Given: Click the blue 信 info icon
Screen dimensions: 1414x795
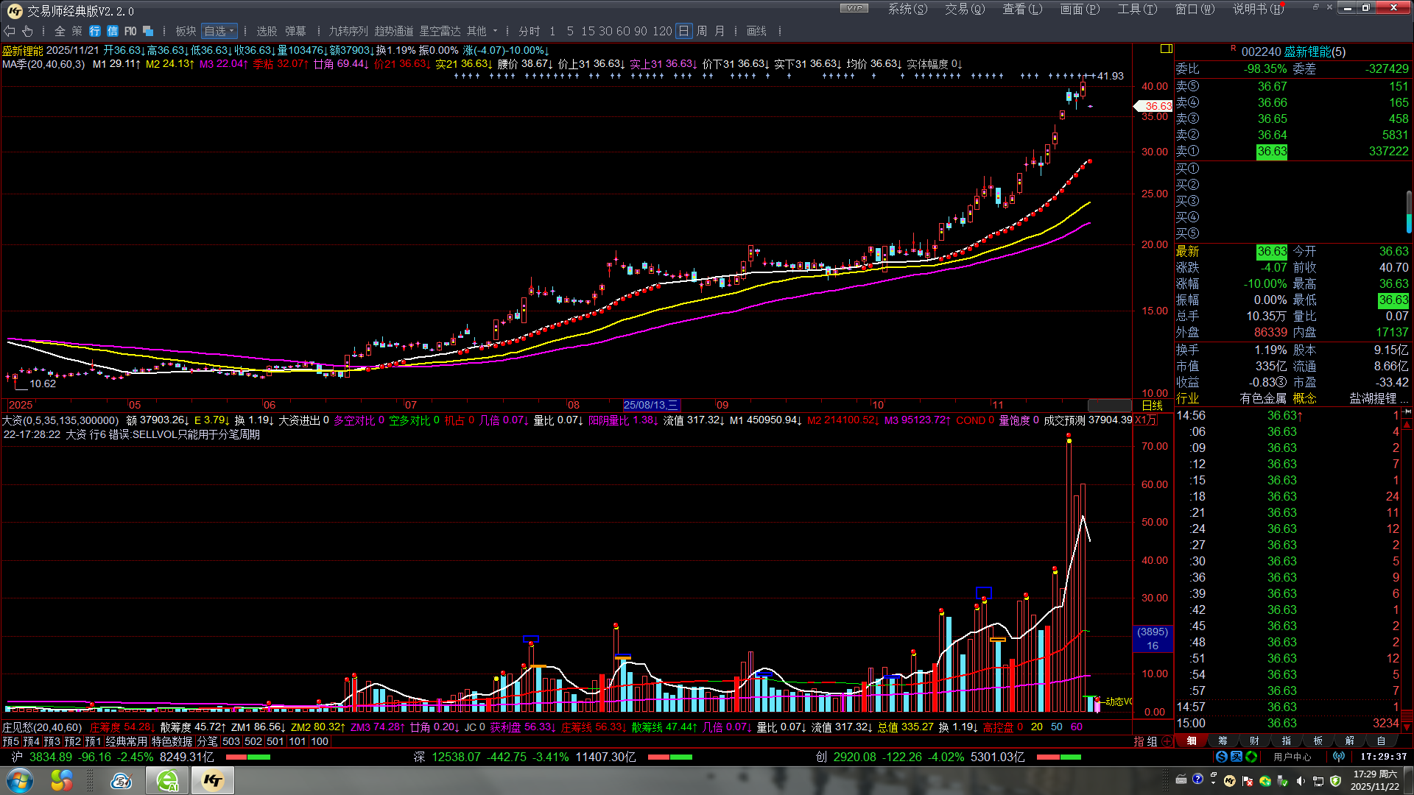Looking at the screenshot, I should pos(113,31).
